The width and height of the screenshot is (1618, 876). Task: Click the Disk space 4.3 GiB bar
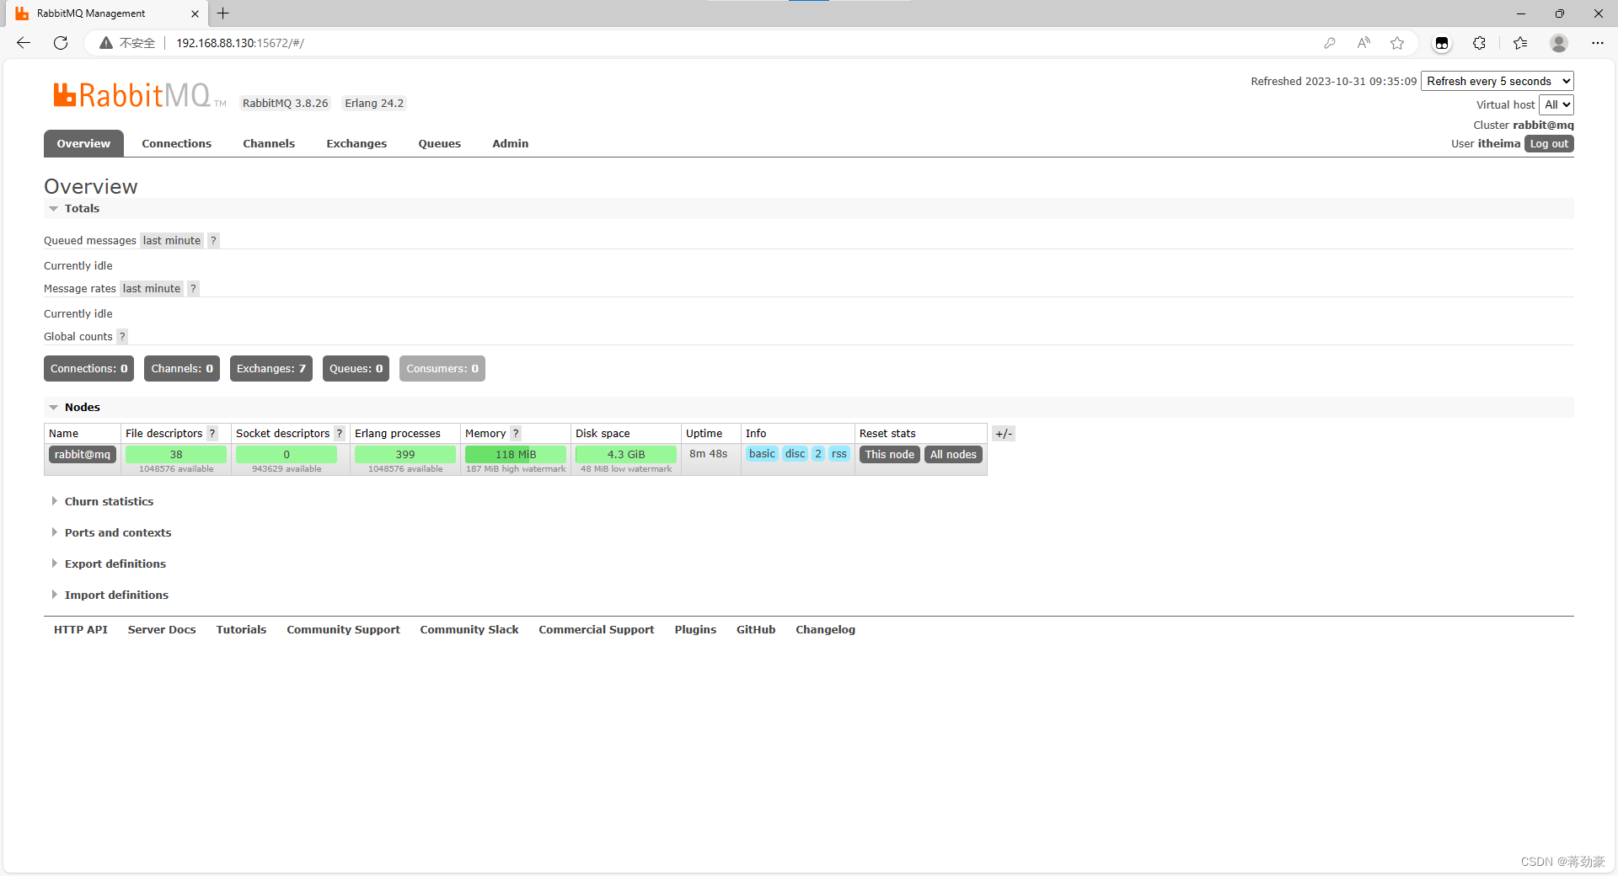pyautogui.click(x=626, y=455)
